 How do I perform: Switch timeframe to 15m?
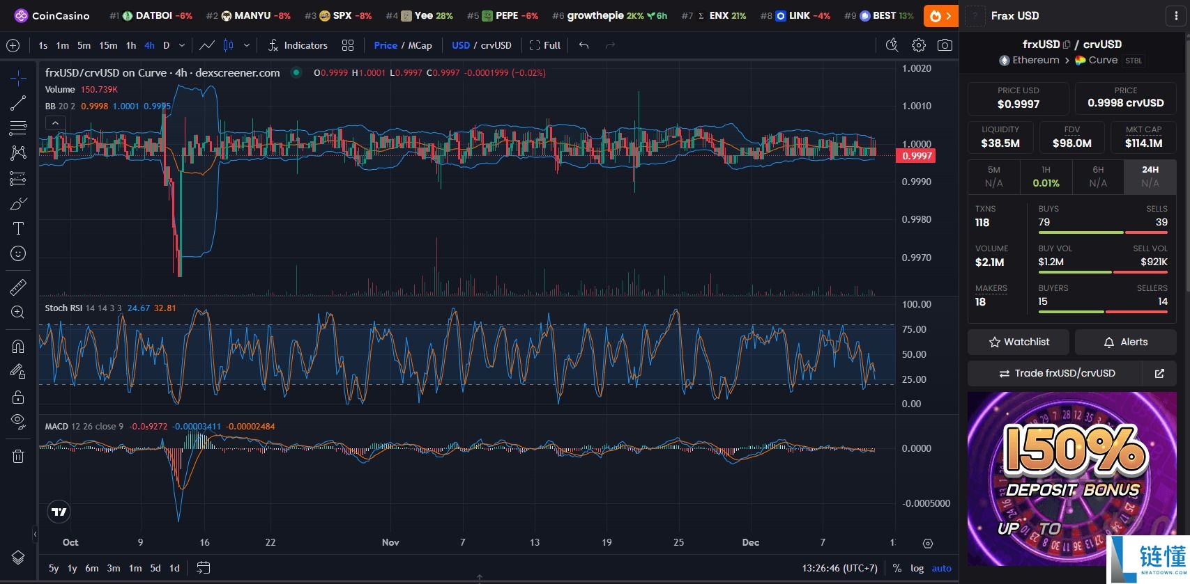point(108,45)
